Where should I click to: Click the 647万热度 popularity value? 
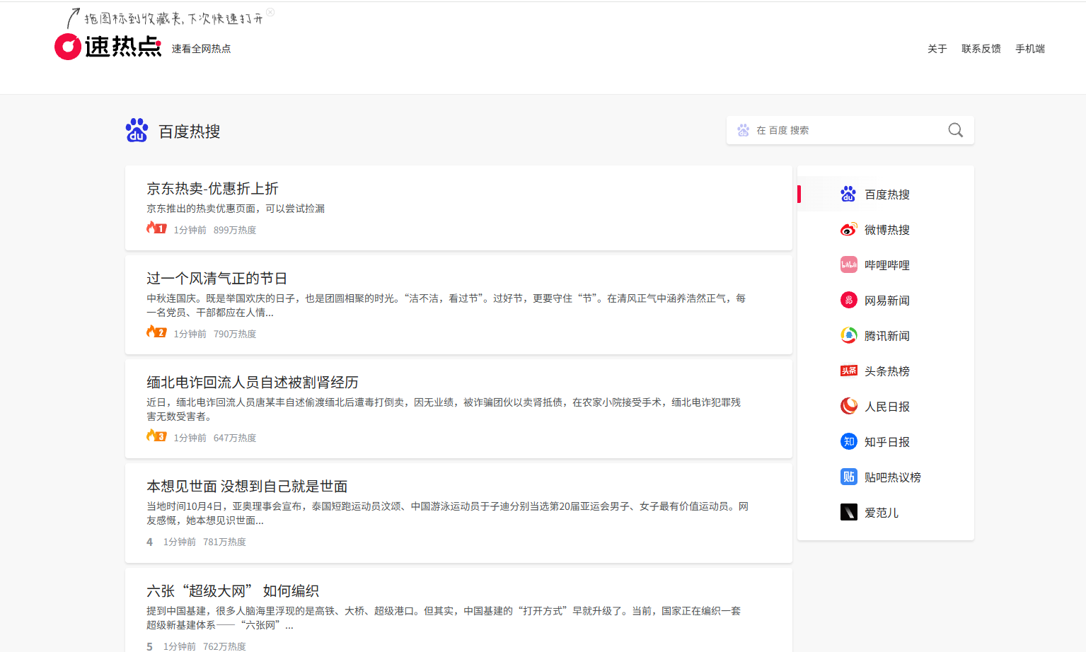(x=235, y=438)
